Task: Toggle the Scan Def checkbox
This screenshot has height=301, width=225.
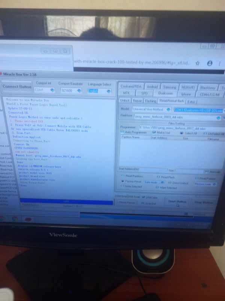Action: (x=142, y=203)
